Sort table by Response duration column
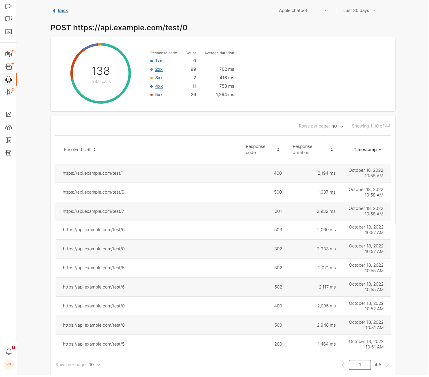 pos(312,150)
